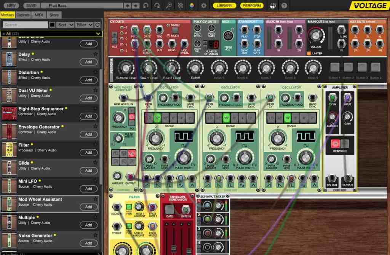This screenshot has width=390, height=255.
Task: Click the redo arrow in top toolbar
Action: click(157, 6)
